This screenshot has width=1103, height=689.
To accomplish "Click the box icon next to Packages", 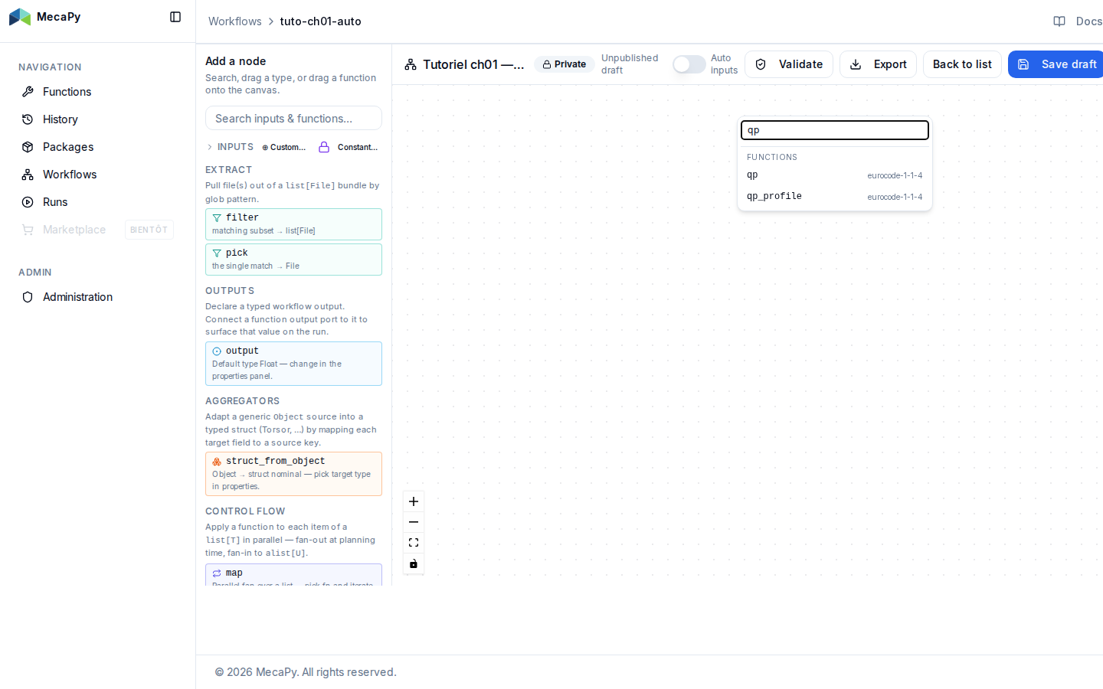I will [28, 147].
